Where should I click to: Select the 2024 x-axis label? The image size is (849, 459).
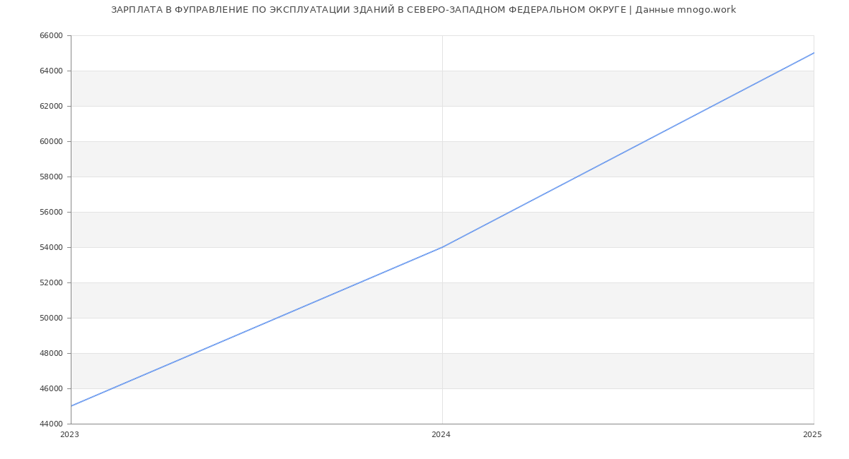pyautogui.click(x=441, y=435)
